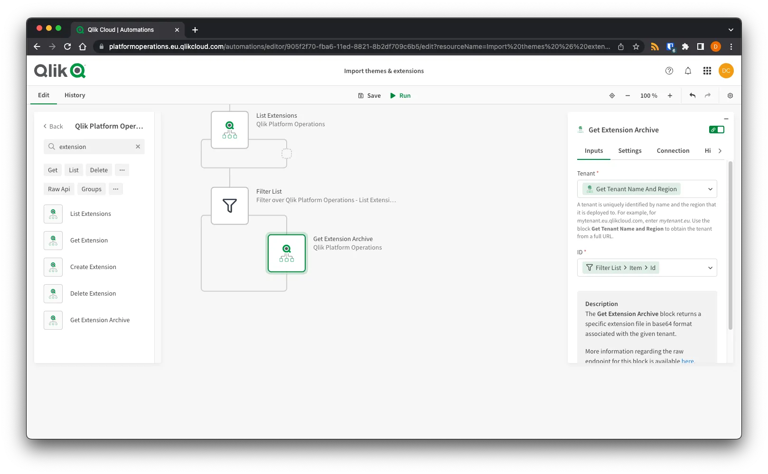Show more tabs with right chevron
768x474 pixels.
click(x=720, y=151)
